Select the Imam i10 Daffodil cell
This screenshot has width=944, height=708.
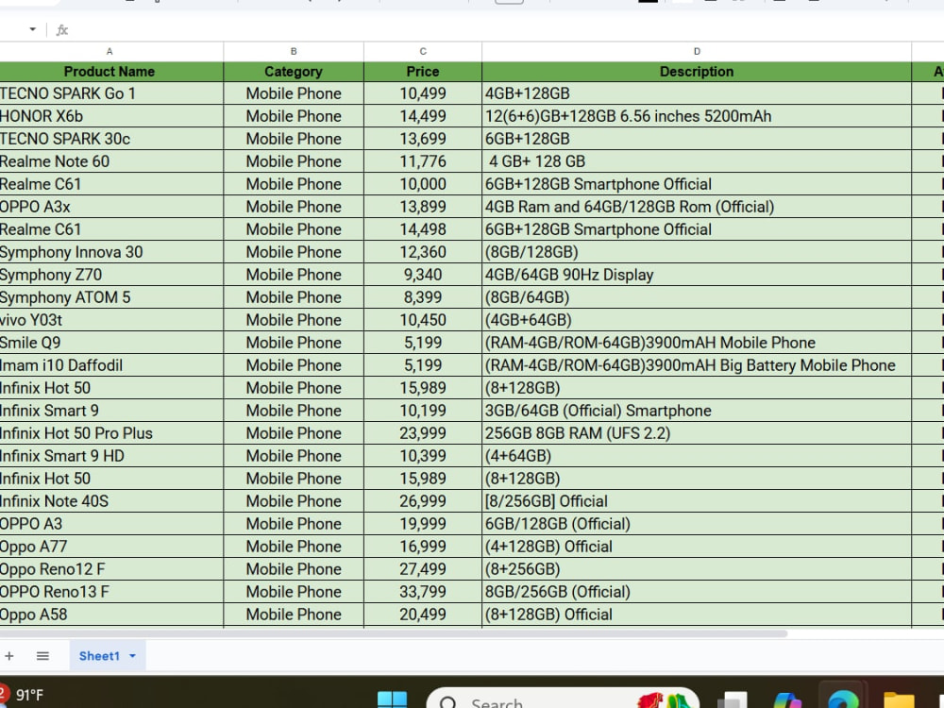pos(111,365)
